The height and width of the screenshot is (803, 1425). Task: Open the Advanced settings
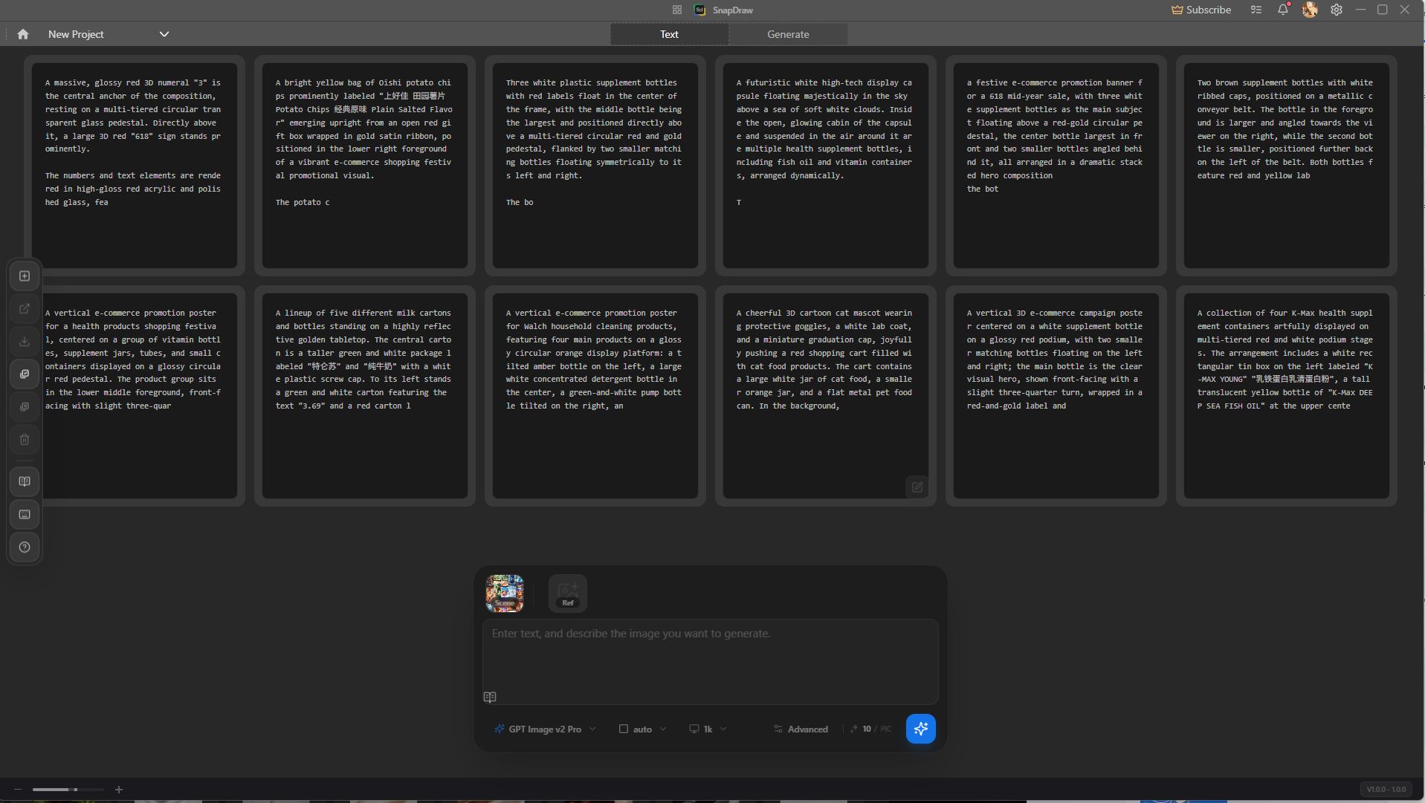pos(801,729)
